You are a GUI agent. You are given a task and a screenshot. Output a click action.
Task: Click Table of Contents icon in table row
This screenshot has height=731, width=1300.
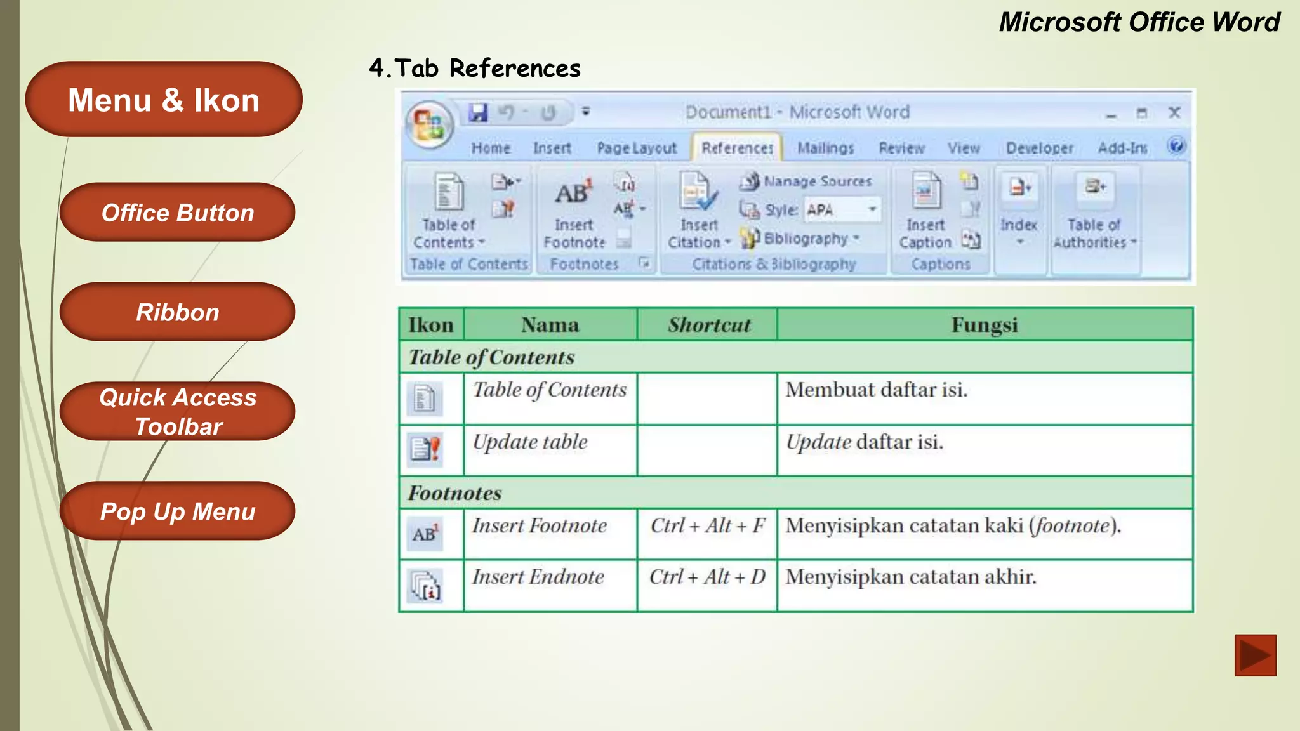(425, 400)
